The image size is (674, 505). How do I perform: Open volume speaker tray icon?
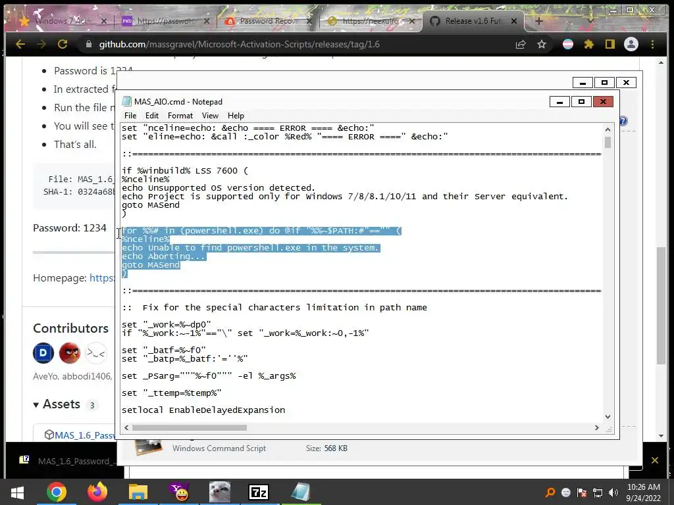point(613,493)
